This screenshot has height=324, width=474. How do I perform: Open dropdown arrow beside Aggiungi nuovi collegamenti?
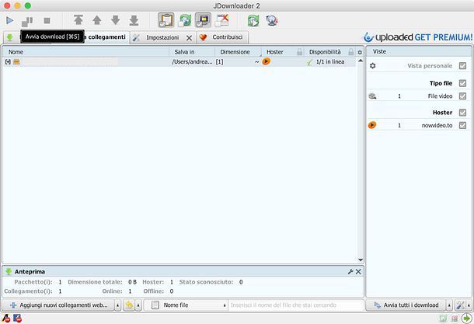[x=118, y=305]
